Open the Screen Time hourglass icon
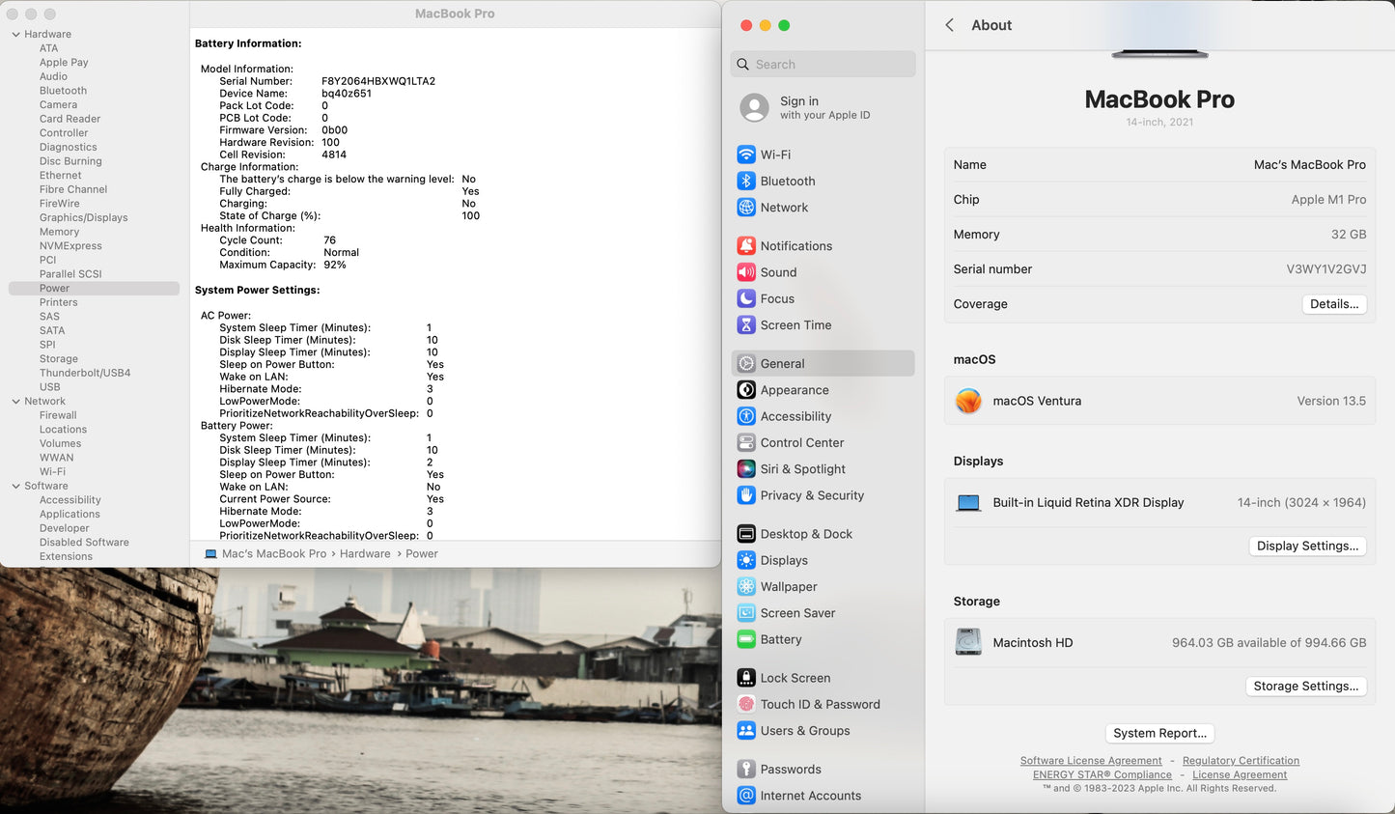Viewport: 1395px width, 814px height. pyautogui.click(x=745, y=325)
